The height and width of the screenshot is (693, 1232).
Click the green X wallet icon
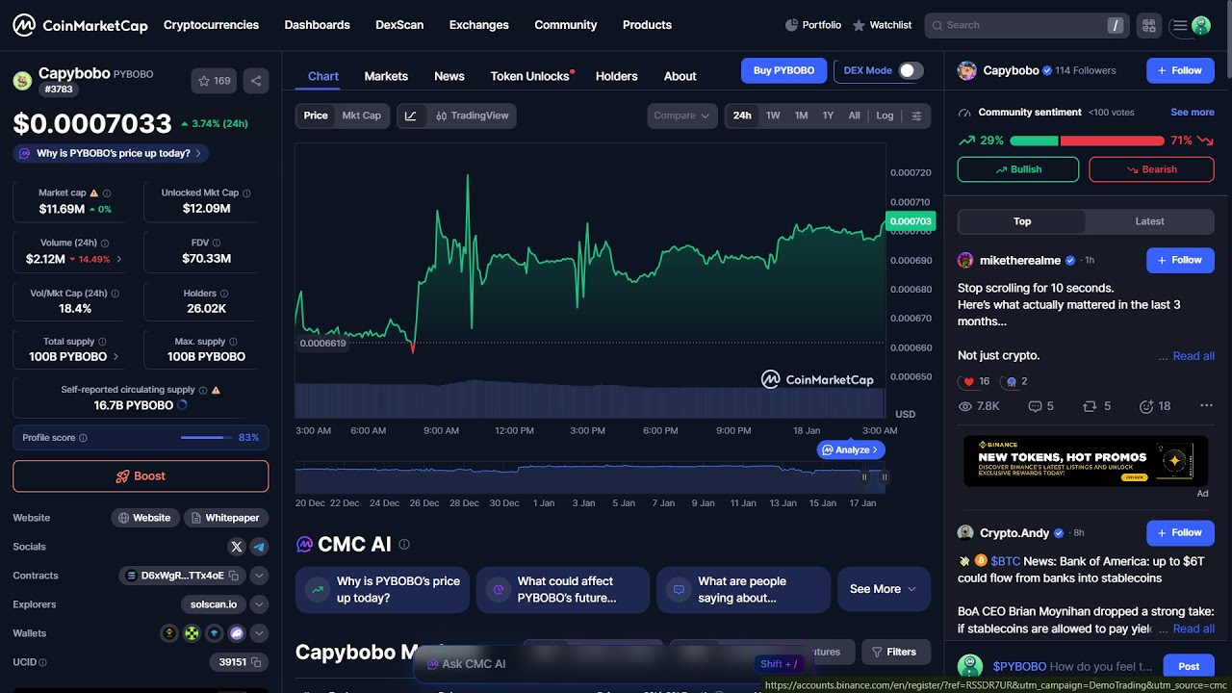pyautogui.click(x=192, y=633)
